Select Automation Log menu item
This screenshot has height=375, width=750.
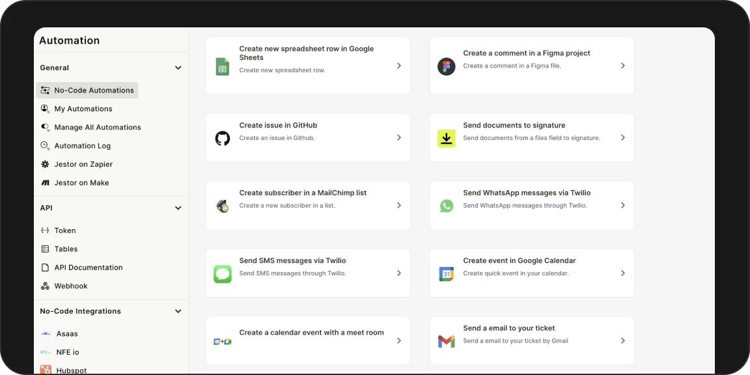82,146
